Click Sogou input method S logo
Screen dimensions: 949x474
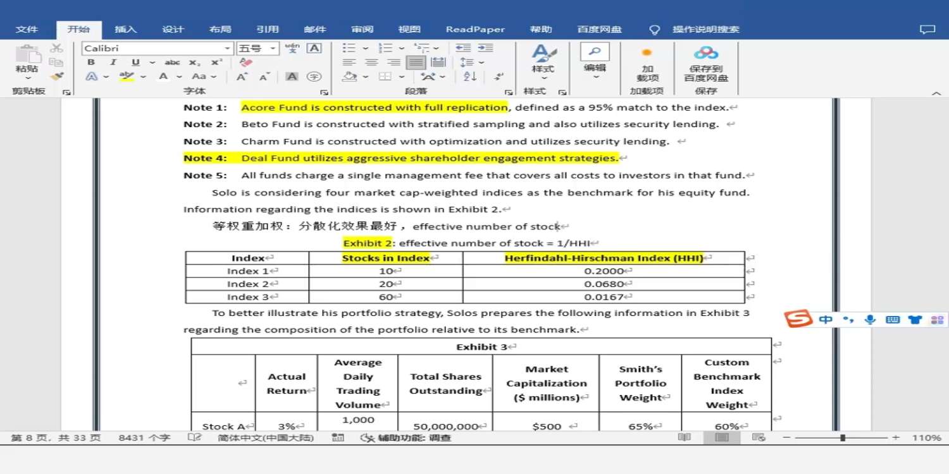tap(798, 319)
